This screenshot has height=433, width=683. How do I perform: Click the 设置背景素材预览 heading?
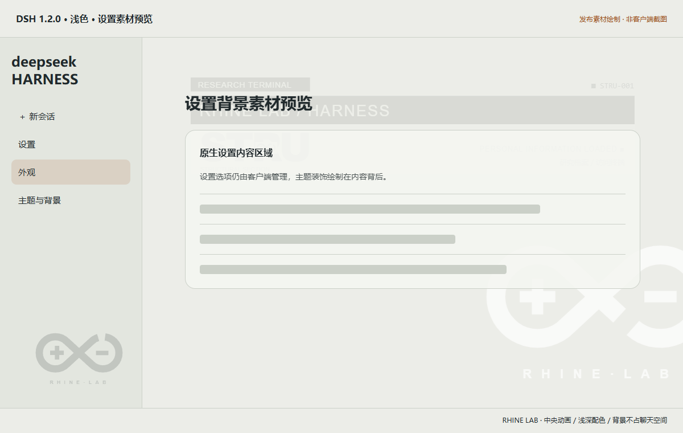tap(248, 104)
